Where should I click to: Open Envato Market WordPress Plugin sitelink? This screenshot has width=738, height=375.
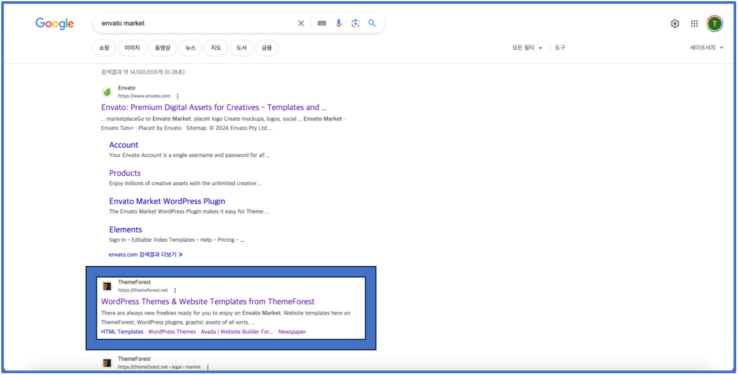(x=167, y=201)
